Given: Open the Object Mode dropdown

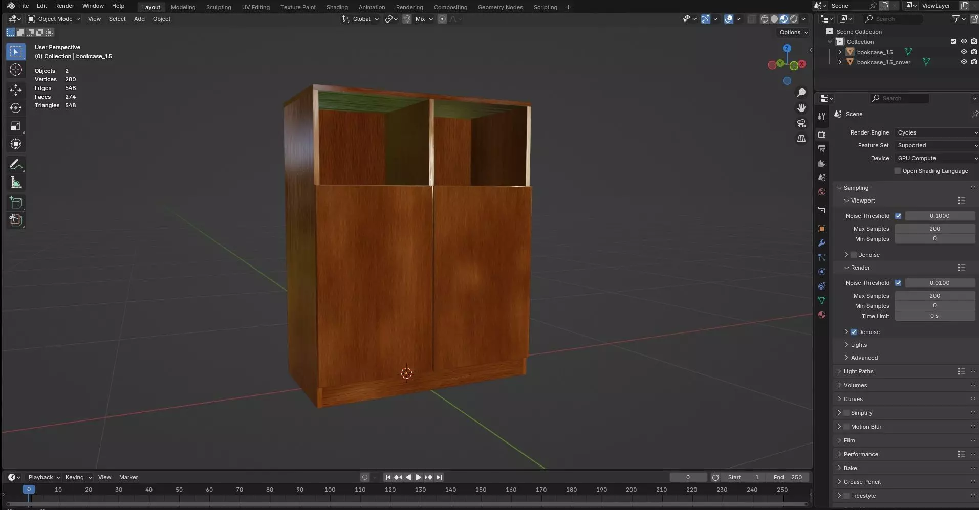Looking at the screenshot, I should pyautogui.click(x=54, y=19).
